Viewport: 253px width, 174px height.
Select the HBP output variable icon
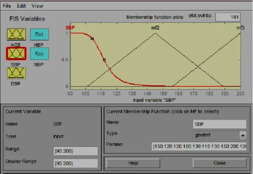click(39, 34)
